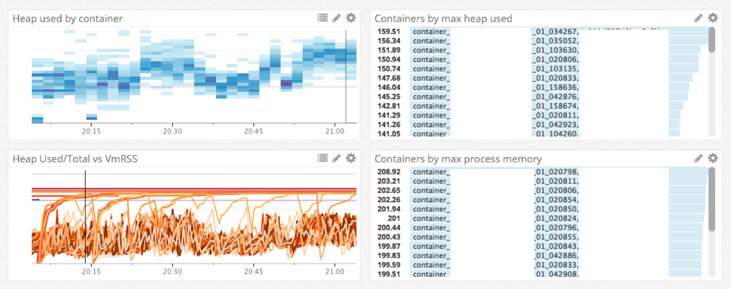This screenshot has width=731, height=289.
Task: Click the scrollbar in Containers by max process memory
Action: pyautogui.click(x=712, y=199)
